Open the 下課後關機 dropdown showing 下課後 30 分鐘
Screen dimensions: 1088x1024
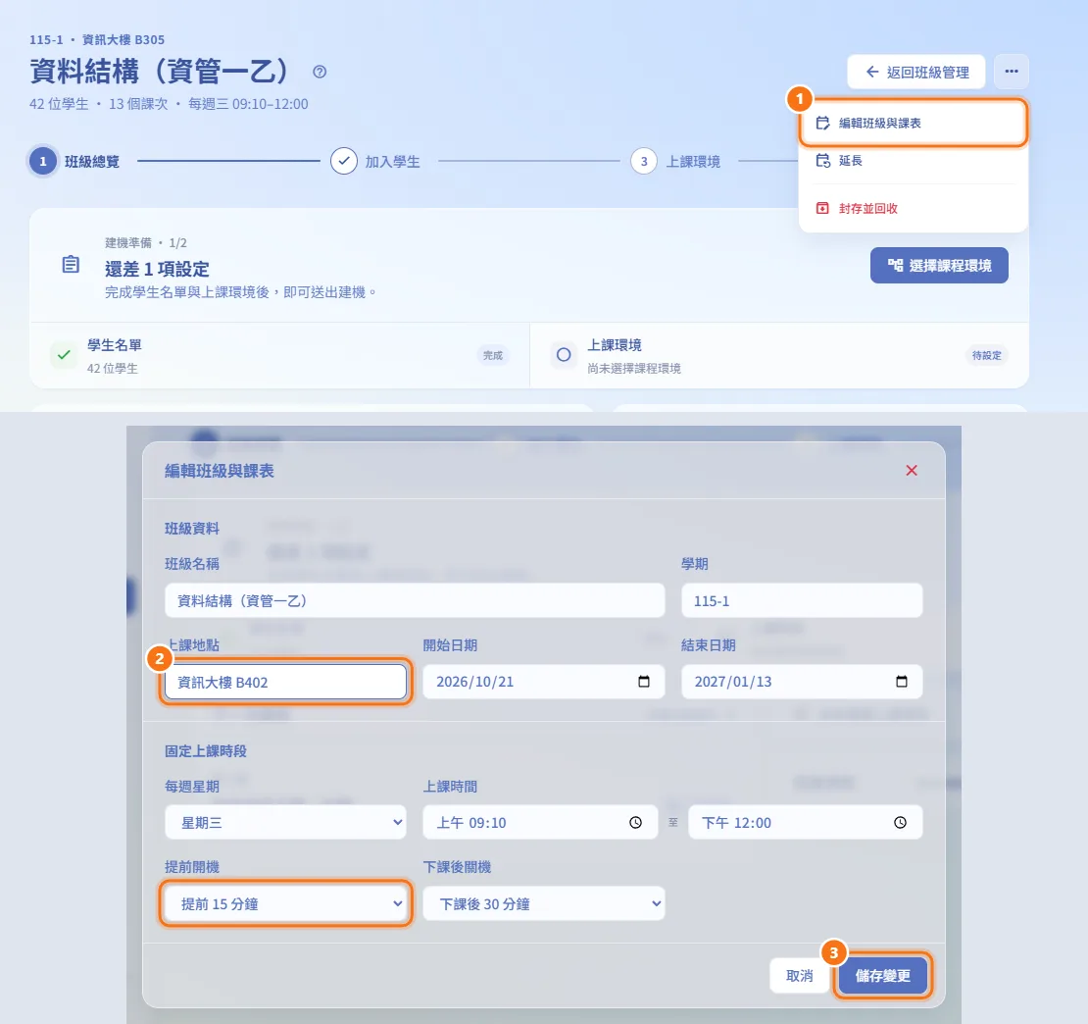(x=543, y=904)
